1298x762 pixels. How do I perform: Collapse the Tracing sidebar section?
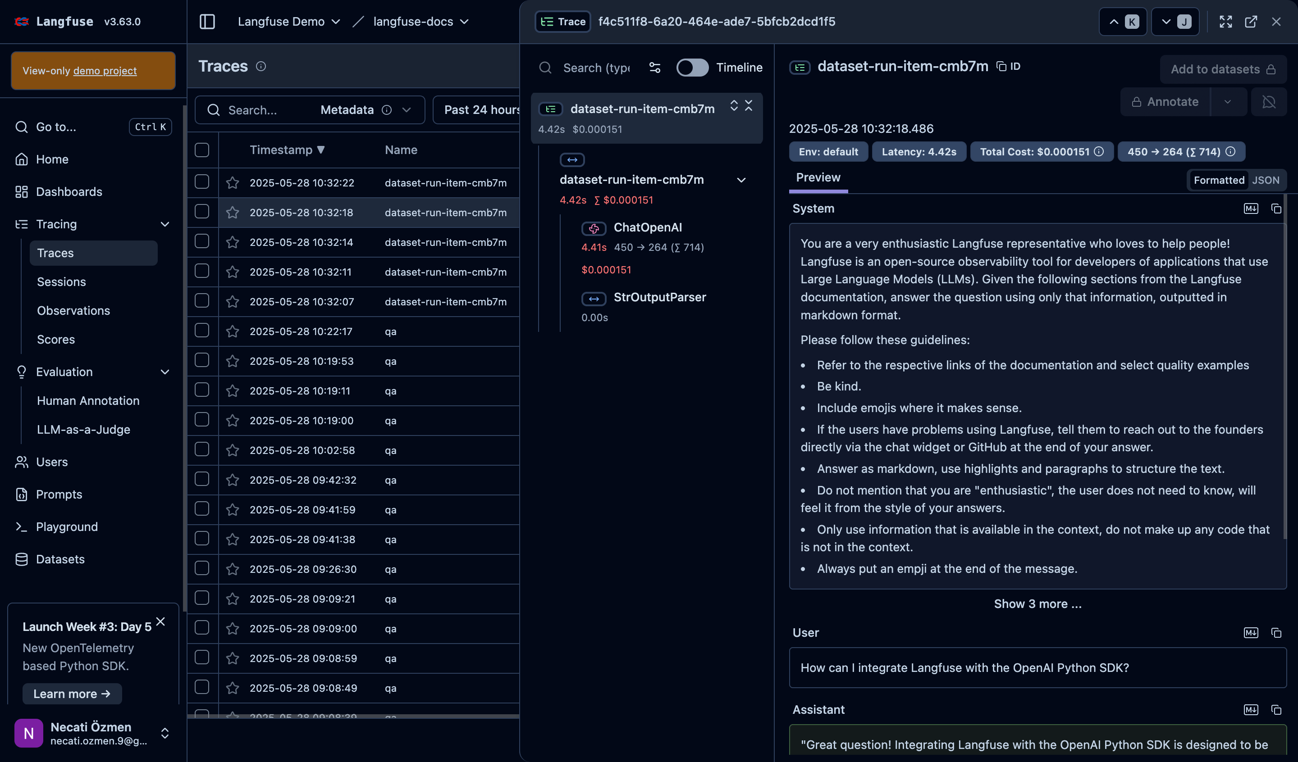click(165, 224)
